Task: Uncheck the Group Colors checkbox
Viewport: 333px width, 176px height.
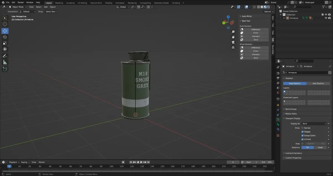Action: [x=302, y=136]
